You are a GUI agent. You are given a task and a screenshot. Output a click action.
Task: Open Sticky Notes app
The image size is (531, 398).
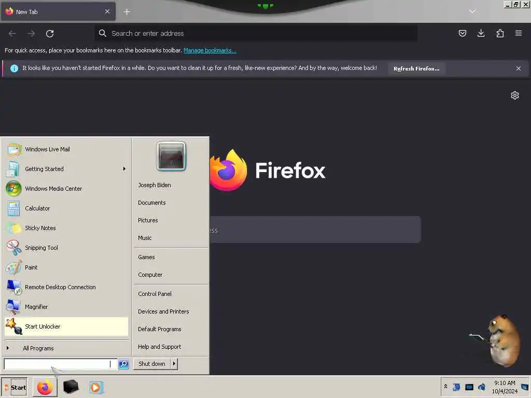coord(66,228)
